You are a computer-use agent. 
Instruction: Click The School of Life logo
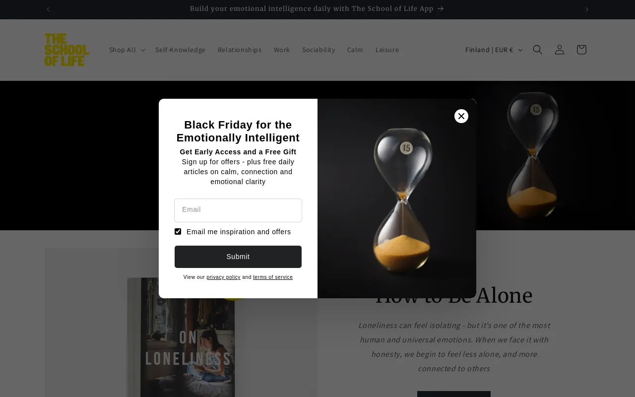[x=67, y=50]
